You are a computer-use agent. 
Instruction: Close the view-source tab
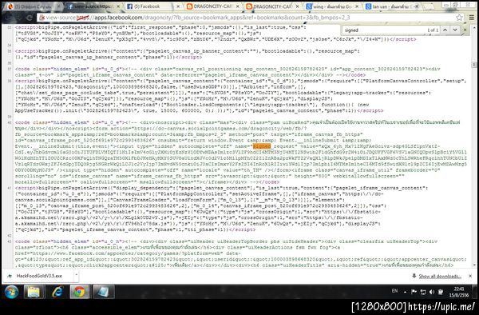click(x=118, y=6)
